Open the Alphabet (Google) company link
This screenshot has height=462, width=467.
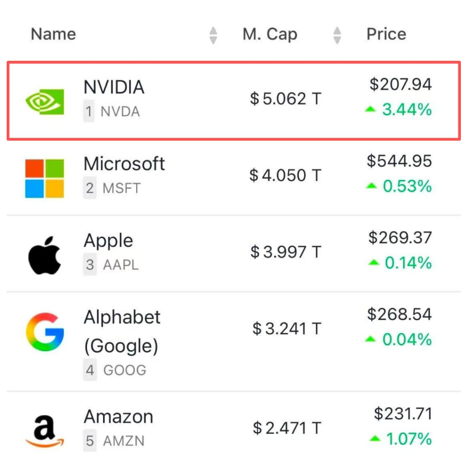click(x=122, y=331)
